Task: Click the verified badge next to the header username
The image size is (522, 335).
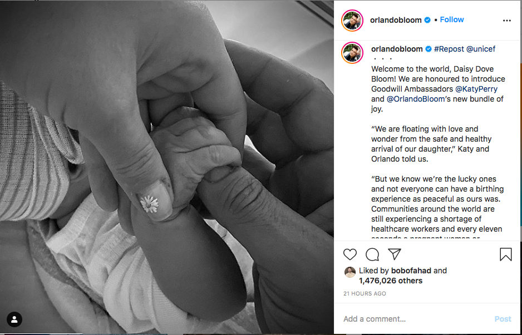Action: (x=427, y=20)
